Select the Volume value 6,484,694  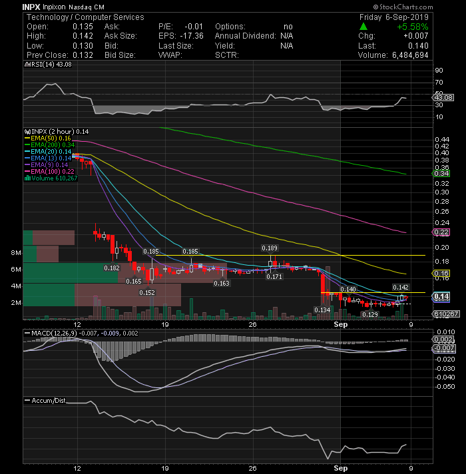pos(410,55)
